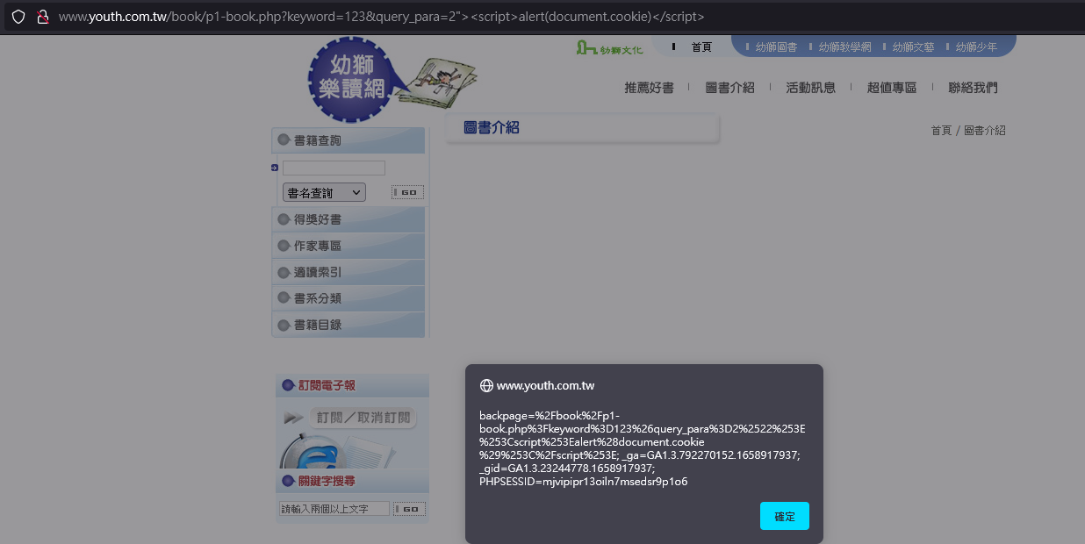Open 適讀索引 sidebar item
The image size is (1085, 544).
point(348,272)
